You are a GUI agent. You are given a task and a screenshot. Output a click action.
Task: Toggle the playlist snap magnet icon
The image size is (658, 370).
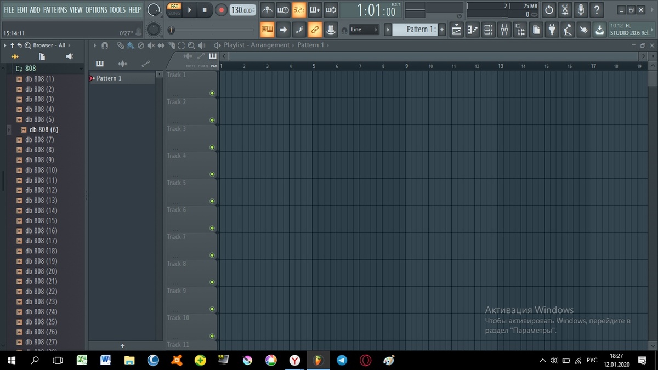pyautogui.click(x=105, y=45)
